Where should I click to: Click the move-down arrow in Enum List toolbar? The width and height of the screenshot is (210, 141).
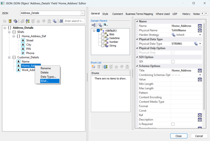tap(122, 67)
